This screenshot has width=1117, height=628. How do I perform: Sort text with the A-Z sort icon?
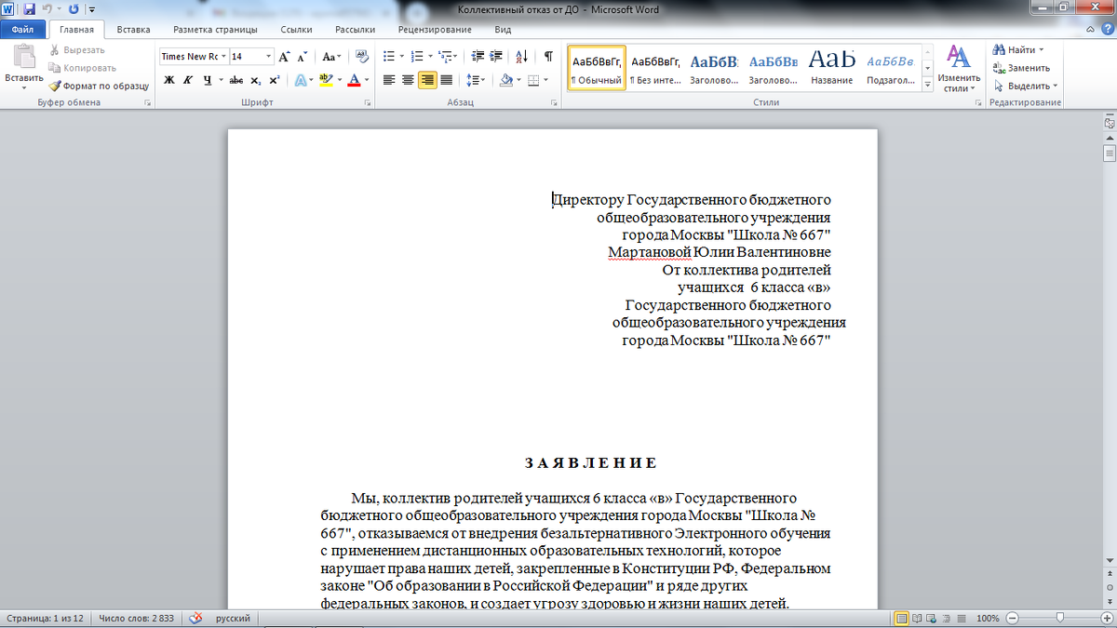point(521,56)
